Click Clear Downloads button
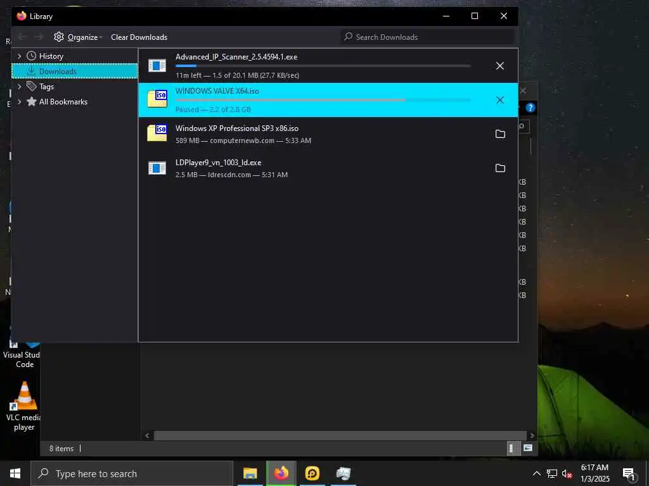 [x=139, y=37]
